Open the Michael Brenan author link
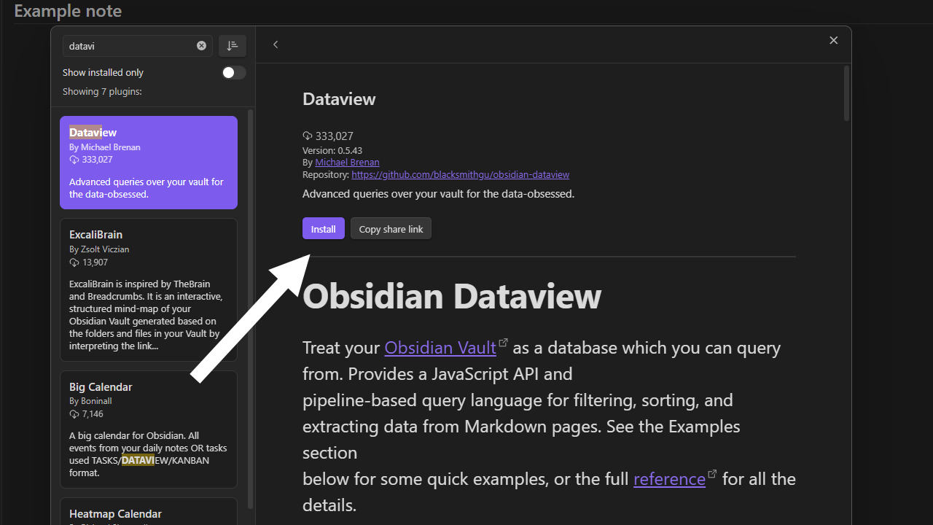 tap(347, 162)
